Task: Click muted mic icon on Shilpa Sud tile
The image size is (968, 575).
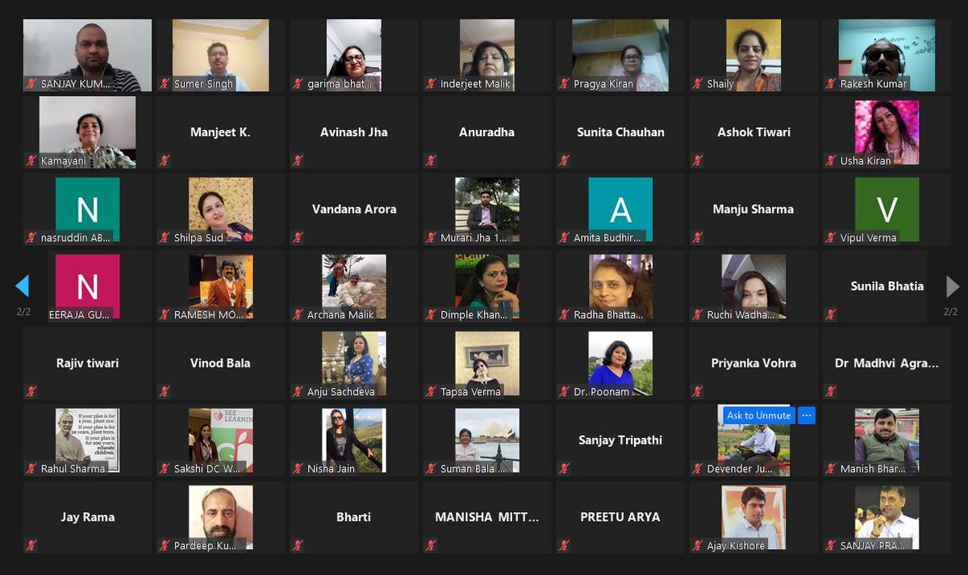Action: click(x=165, y=238)
